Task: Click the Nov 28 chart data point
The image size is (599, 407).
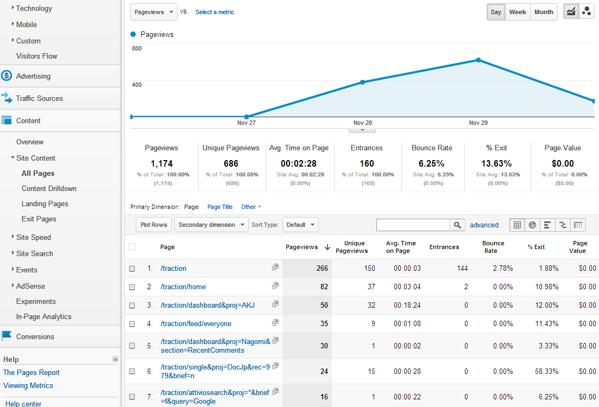Action: 363,82
